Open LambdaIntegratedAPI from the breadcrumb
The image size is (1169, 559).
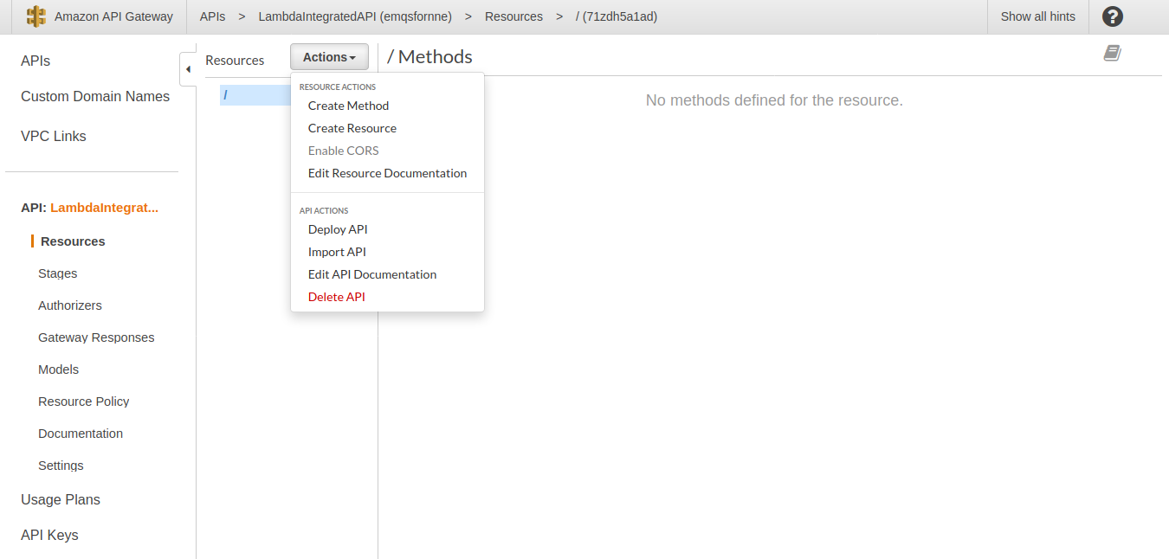click(355, 16)
